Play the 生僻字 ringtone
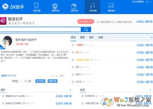This screenshot has height=109, width=153. (73, 75)
